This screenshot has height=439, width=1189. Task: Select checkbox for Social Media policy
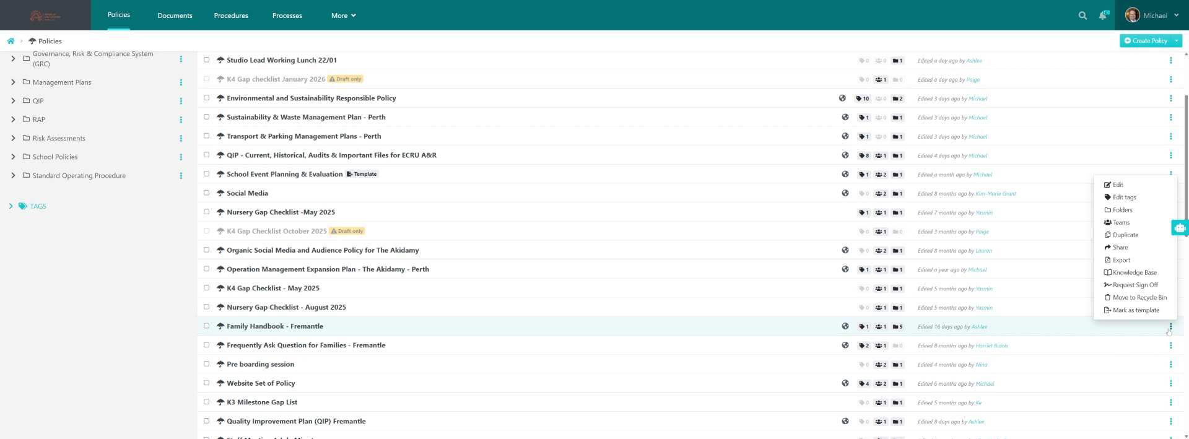(x=207, y=193)
